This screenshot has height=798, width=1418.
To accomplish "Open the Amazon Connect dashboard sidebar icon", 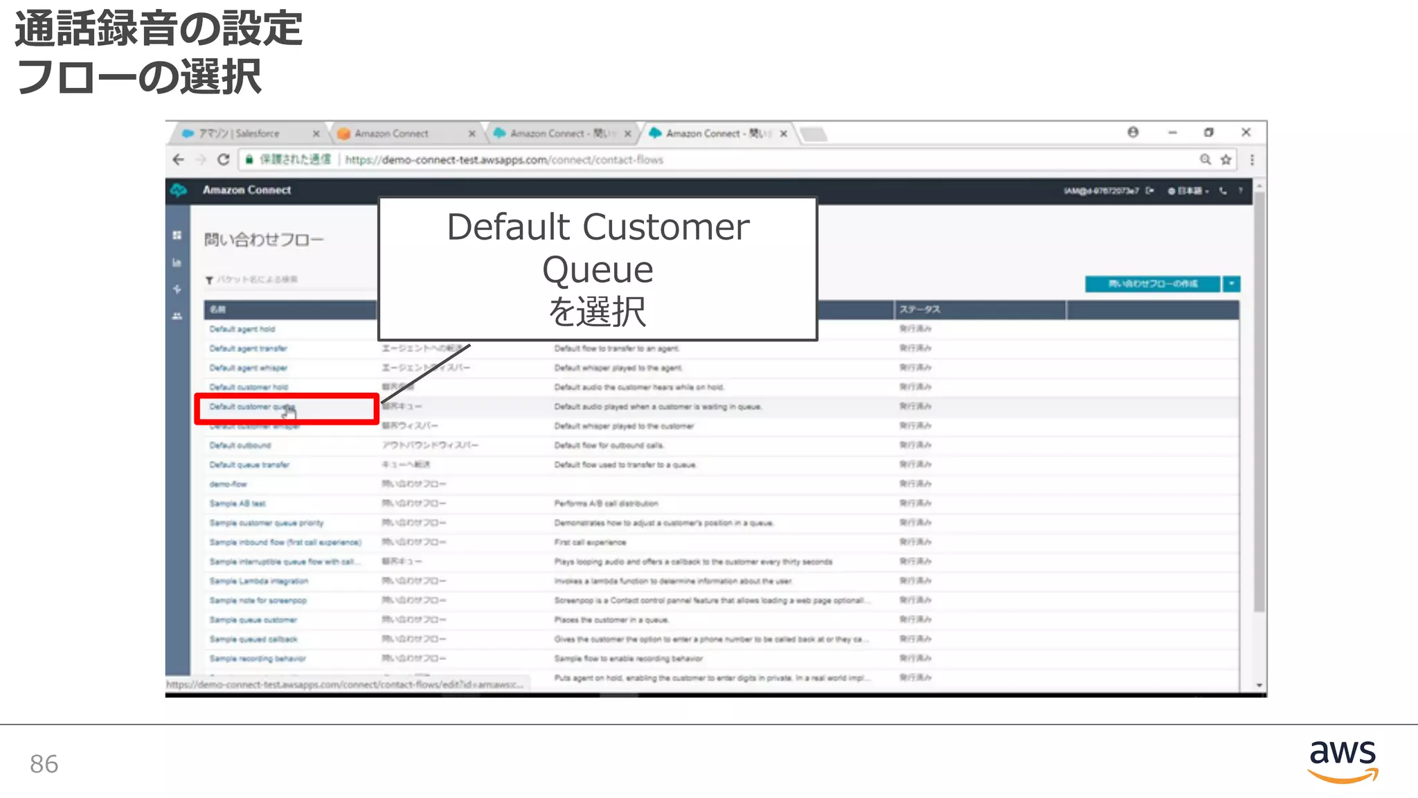I will [x=177, y=236].
